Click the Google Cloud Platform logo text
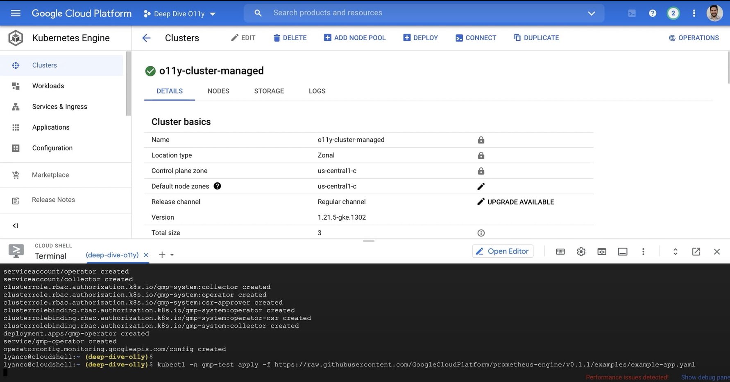This screenshot has width=730, height=382. pyautogui.click(x=82, y=13)
